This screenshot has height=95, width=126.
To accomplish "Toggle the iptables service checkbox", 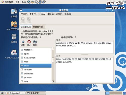I will pyautogui.click(x=22, y=77).
